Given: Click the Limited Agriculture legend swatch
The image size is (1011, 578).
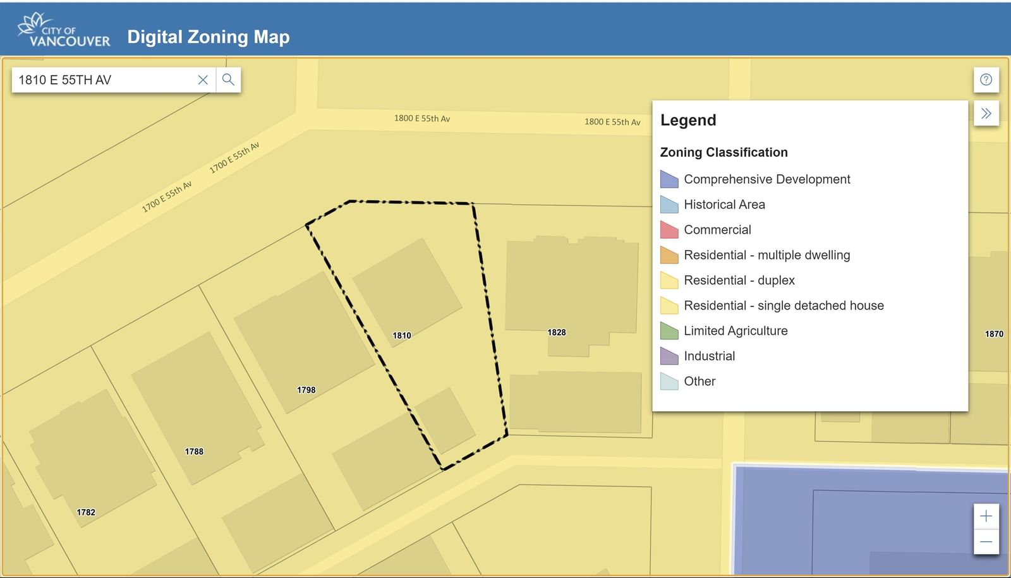Looking at the screenshot, I should point(669,331).
